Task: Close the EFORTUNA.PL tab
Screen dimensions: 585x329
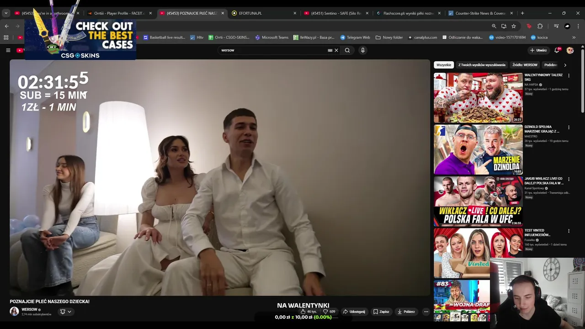Action: pyautogui.click(x=295, y=13)
